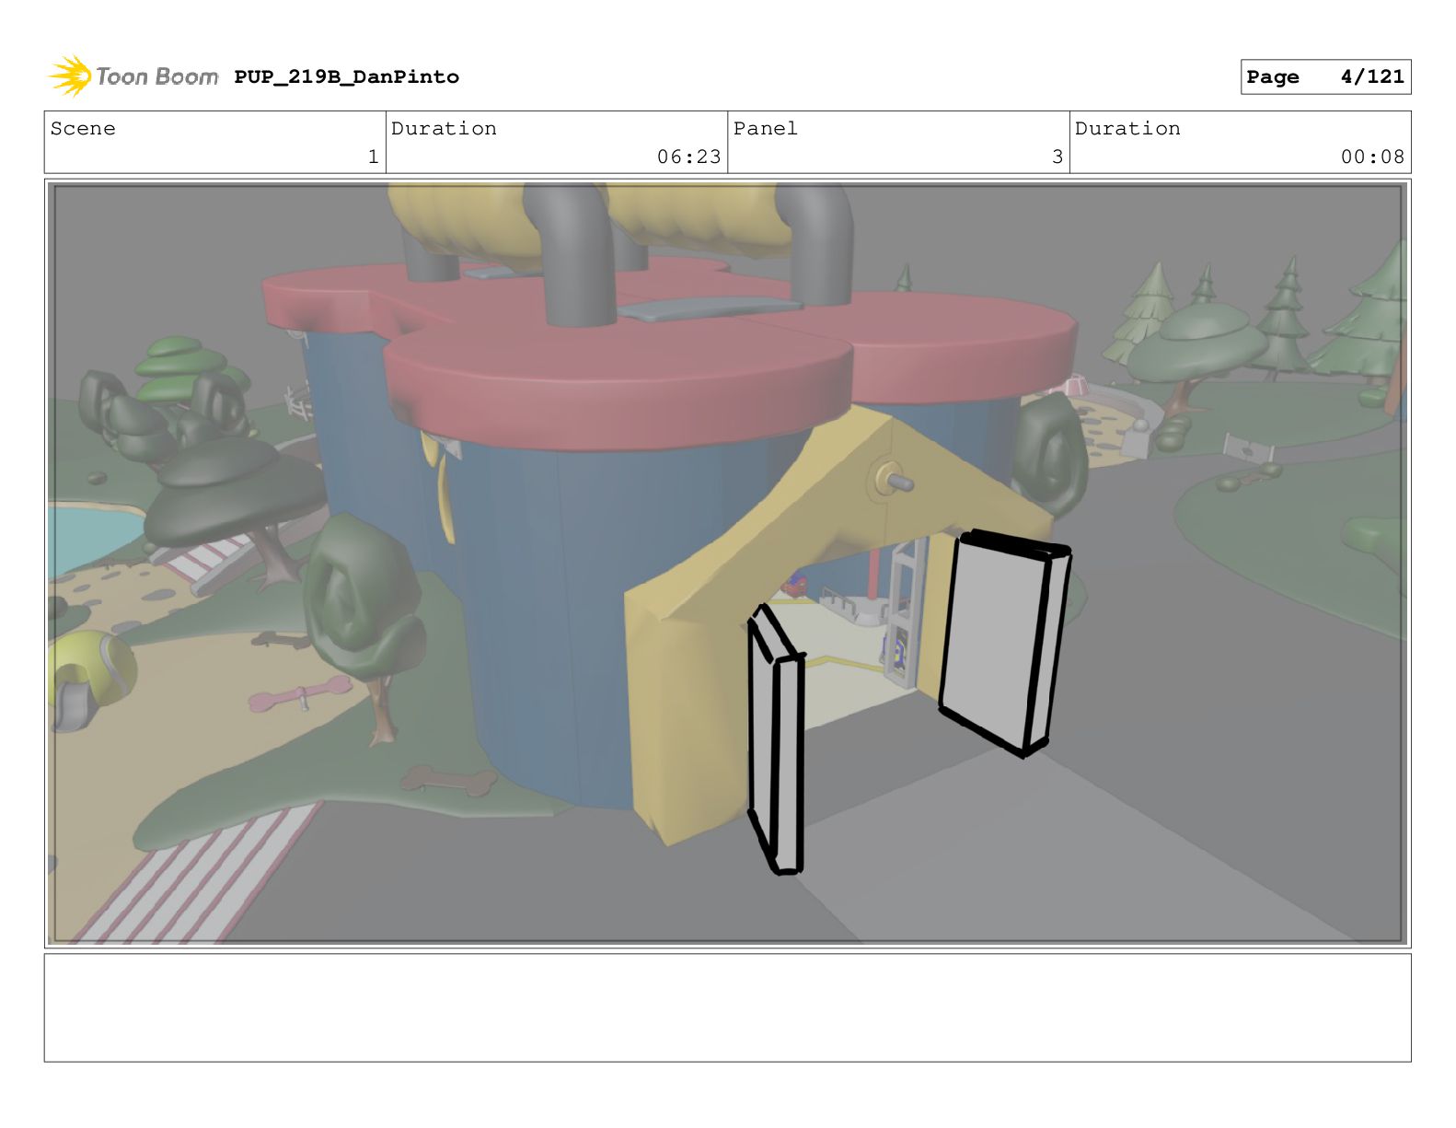The image size is (1456, 1128).
Task: Select the PUP_219B_DanPinto title text
Action: (x=346, y=77)
